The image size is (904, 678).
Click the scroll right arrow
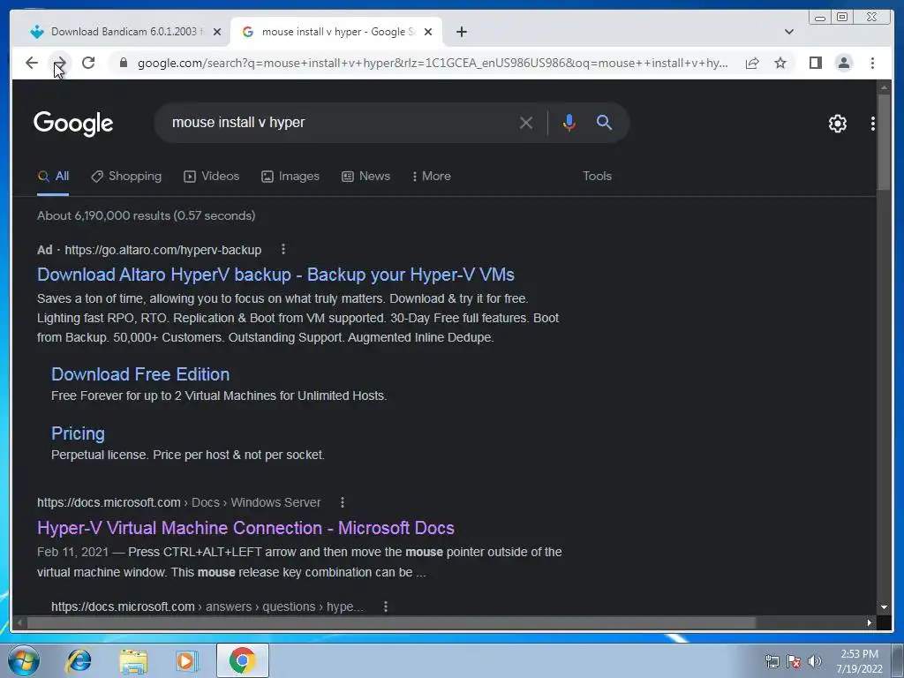(x=870, y=622)
